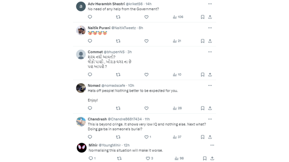Image resolution: width=289 pixels, height=162 pixels.
Task: Bookmark Adv Herambh Shastri's tweet
Action: coord(203,17)
